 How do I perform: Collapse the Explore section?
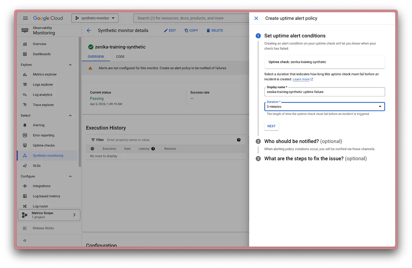click(x=70, y=65)
